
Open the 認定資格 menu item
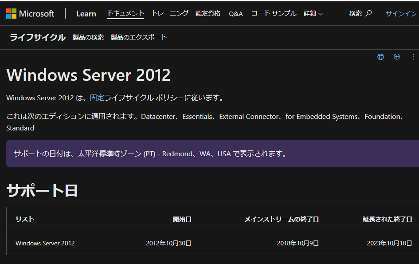pyautogui.click(x=208, y=13)
